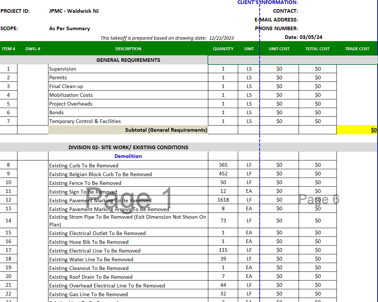Select "Existing Gas Line To Be Removed" cell
This screenshot has width=378, height=302.
pyautogui.click(x=88, y=294)
